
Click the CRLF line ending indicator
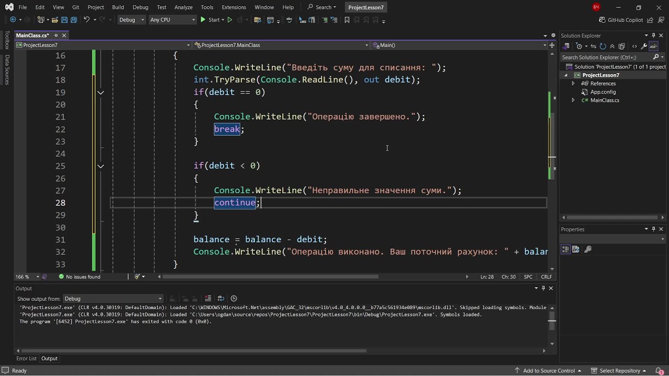(546, 277)
